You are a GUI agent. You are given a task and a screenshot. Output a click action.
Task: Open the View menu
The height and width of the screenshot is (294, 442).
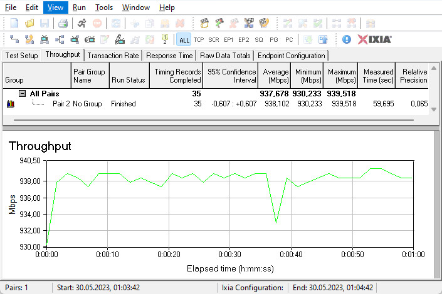click(x=56, y=8)
